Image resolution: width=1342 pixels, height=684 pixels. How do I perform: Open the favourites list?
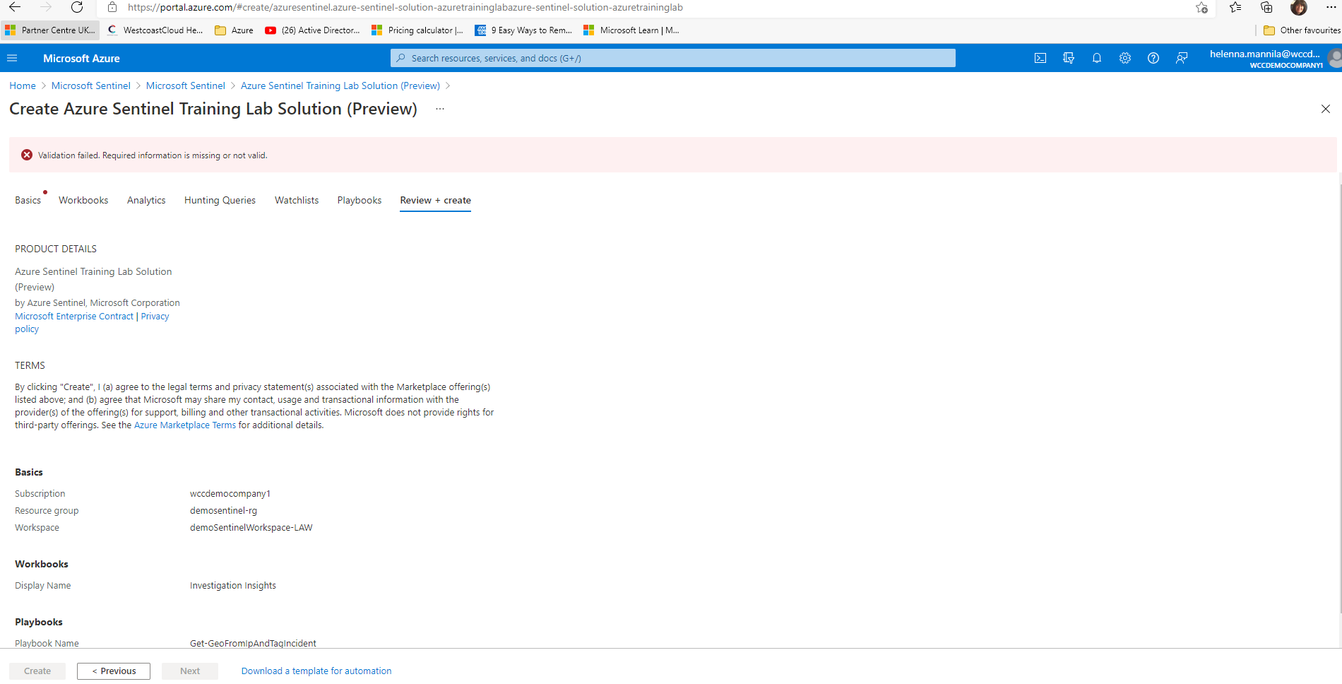[x=1234, y=8]
